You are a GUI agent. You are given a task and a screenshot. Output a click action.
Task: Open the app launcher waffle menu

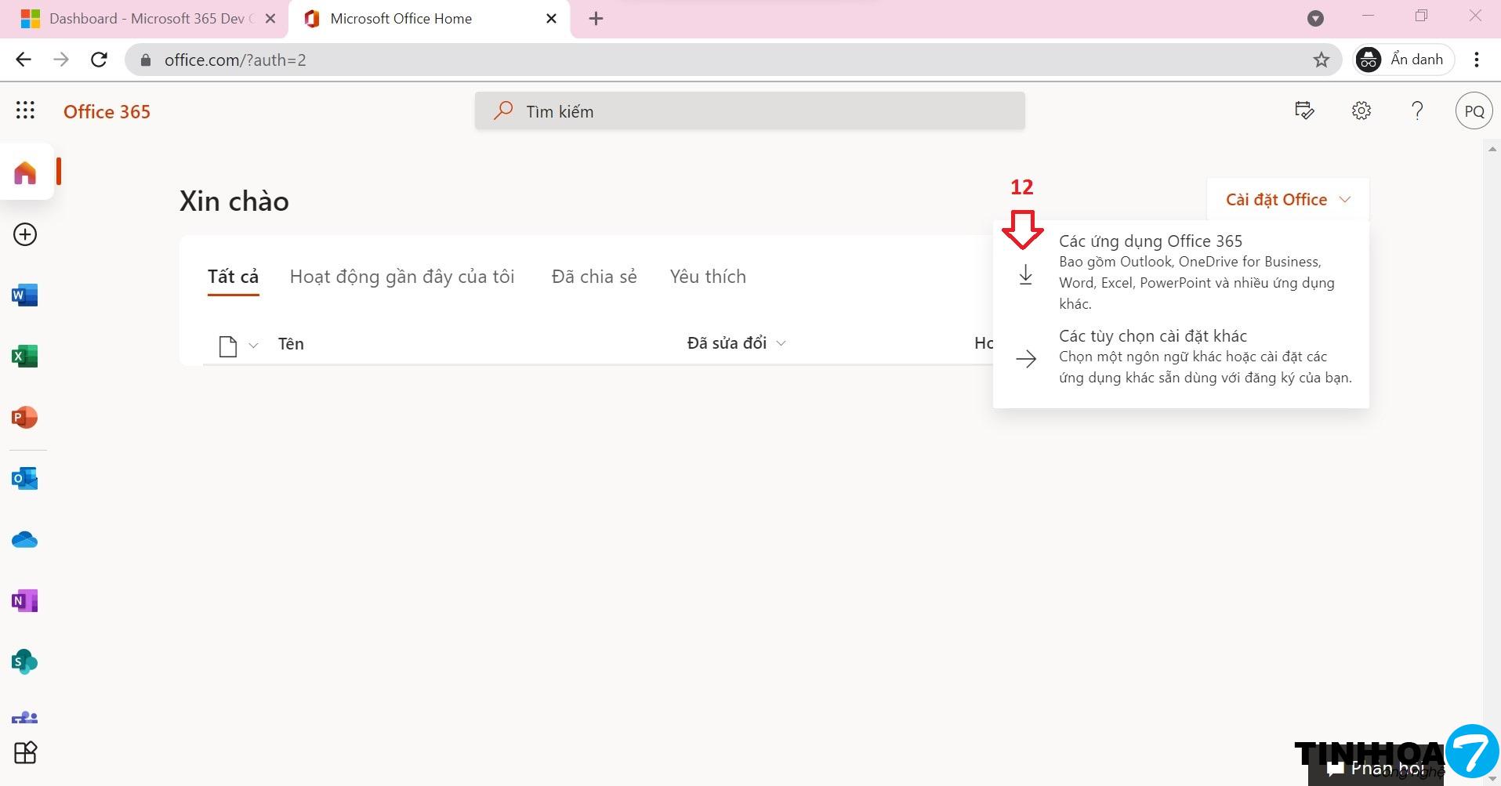25,110
